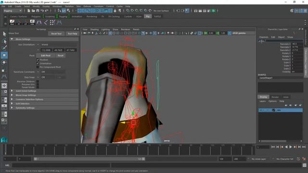
Task: Open the 'Hist' shelf icon
Action: pos(12,22)
